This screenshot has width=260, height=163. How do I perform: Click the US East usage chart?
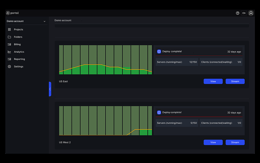tap(106, 60)
